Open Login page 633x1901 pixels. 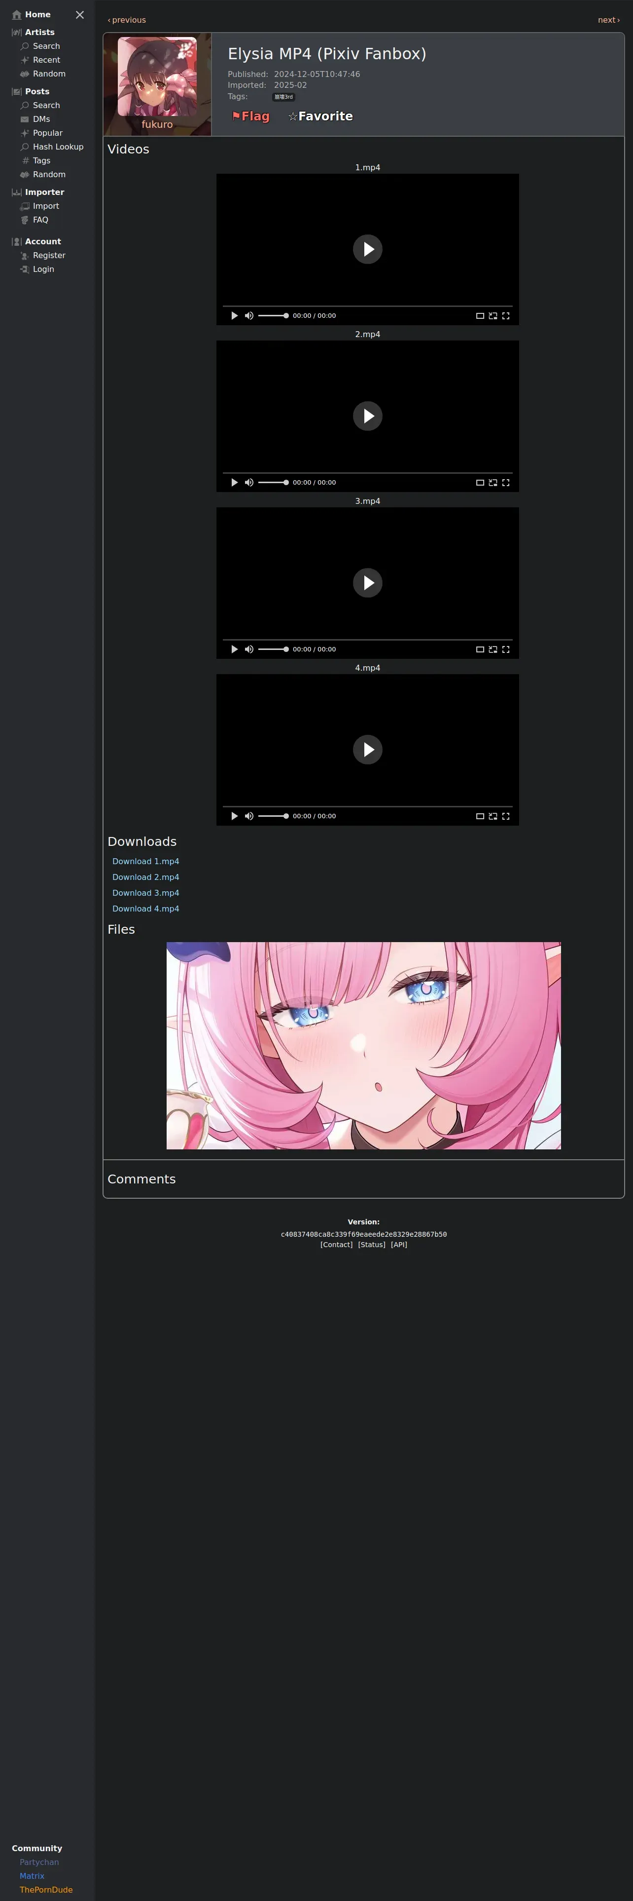(x=43, y=269)
